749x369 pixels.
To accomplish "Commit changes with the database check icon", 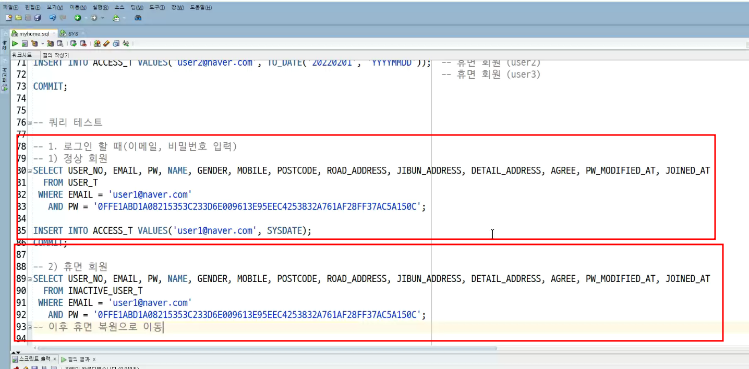I will (74, 43).
